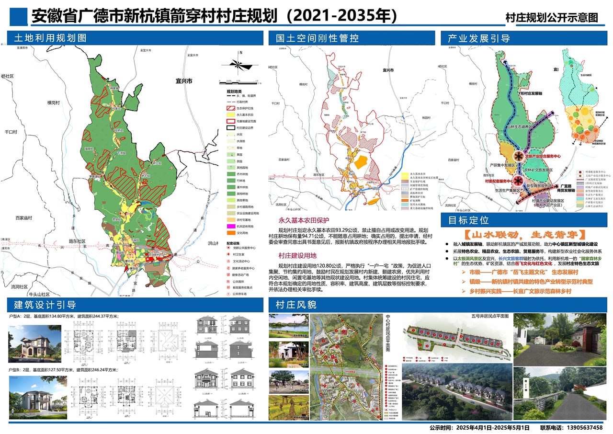Click the north arrow compass rose

pyautogui.click(x=241, y=63)
